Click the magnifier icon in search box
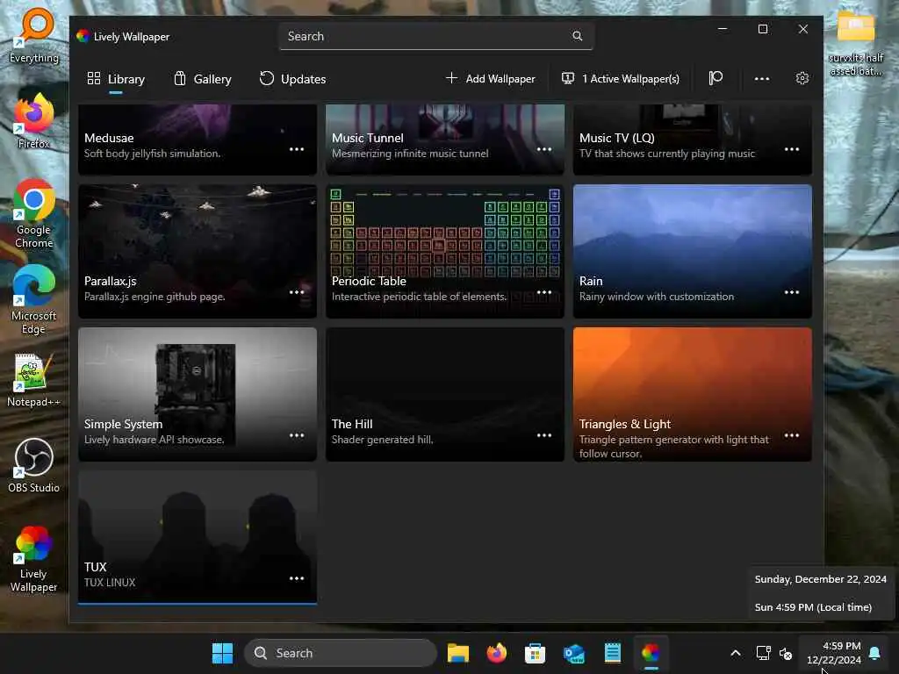The height and width of the screenshot is (674, 899). pyautogui.click(x=578, y=36)
